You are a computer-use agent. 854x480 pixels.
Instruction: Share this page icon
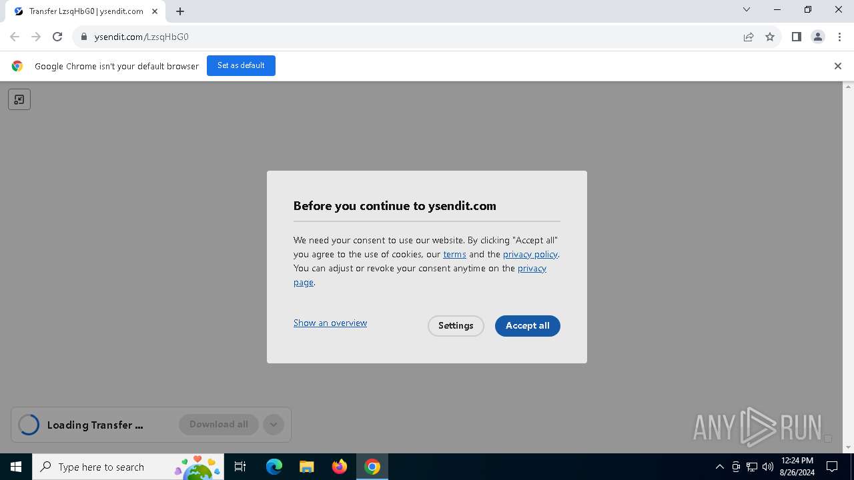(x=749, y=37)
